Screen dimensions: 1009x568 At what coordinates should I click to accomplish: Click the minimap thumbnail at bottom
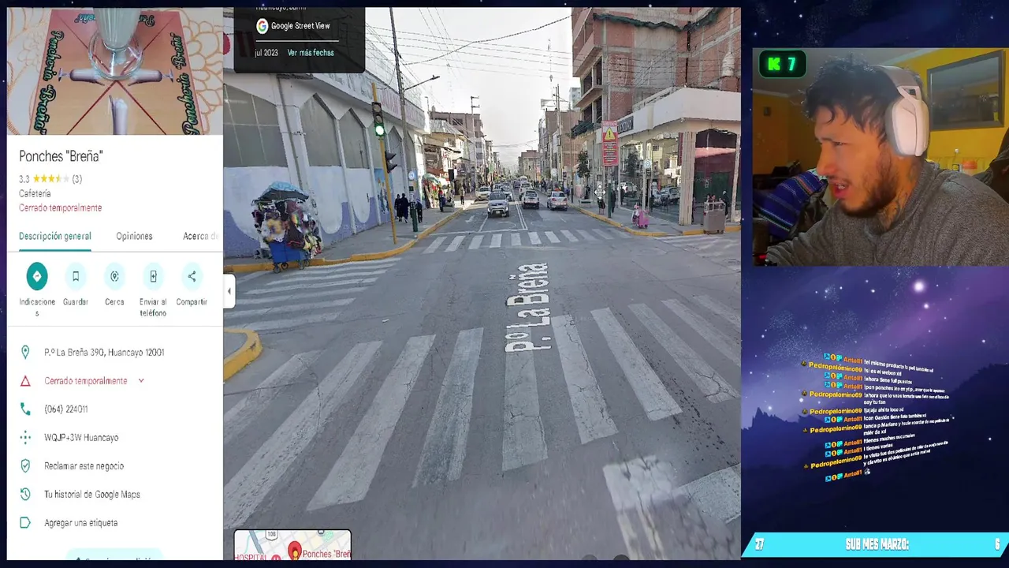292,545
